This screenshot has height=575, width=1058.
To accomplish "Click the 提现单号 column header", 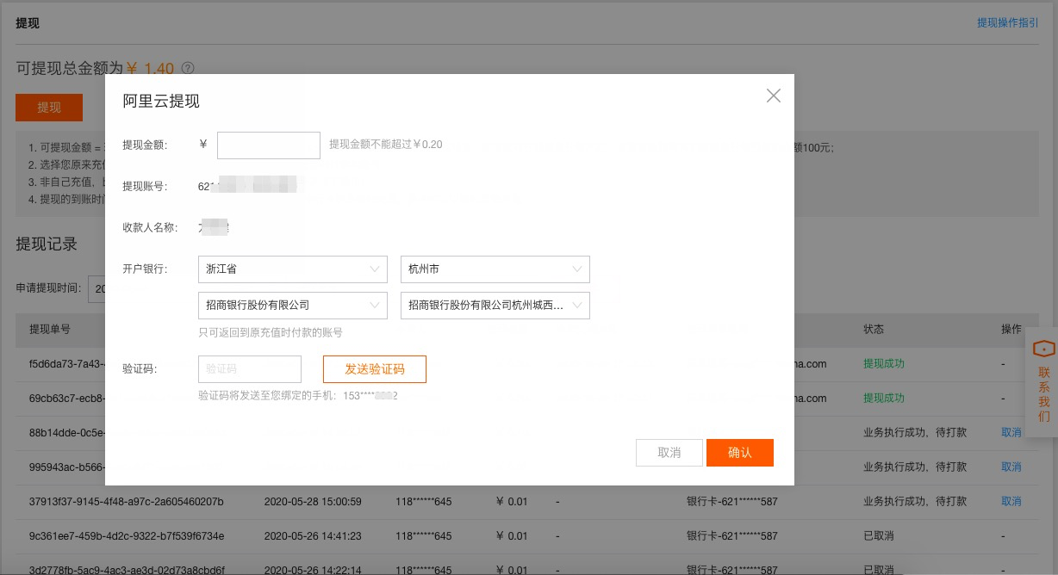I will (50, 329).
